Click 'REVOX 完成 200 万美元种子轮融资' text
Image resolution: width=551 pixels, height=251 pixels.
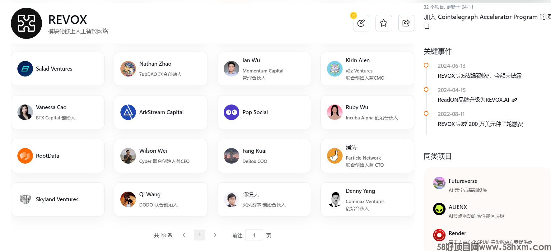click(480, 124)
